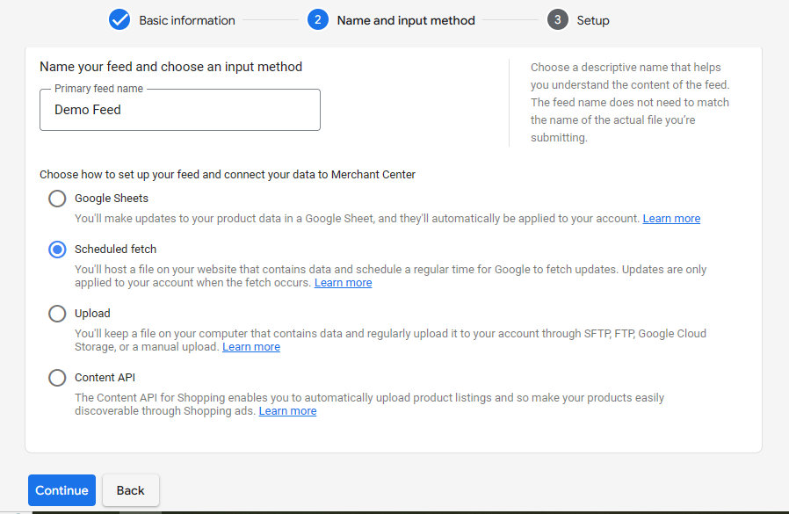Select the Google Sheets radio button
Image resolution: width=789 pixels, height=514 pixels.
click(57, 199)
